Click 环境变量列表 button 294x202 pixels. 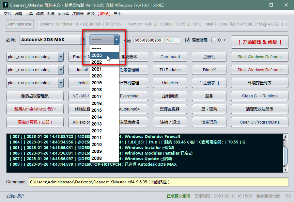[x=260, y=83]
